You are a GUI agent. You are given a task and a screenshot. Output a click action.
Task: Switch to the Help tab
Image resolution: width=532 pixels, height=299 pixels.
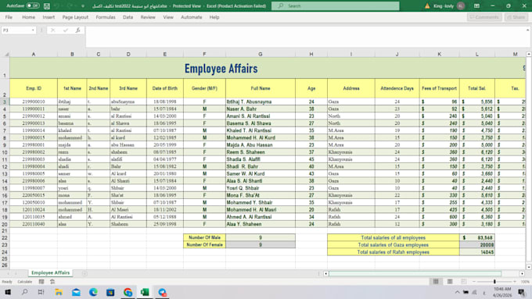pyautogui.click(x=214, y=17)
